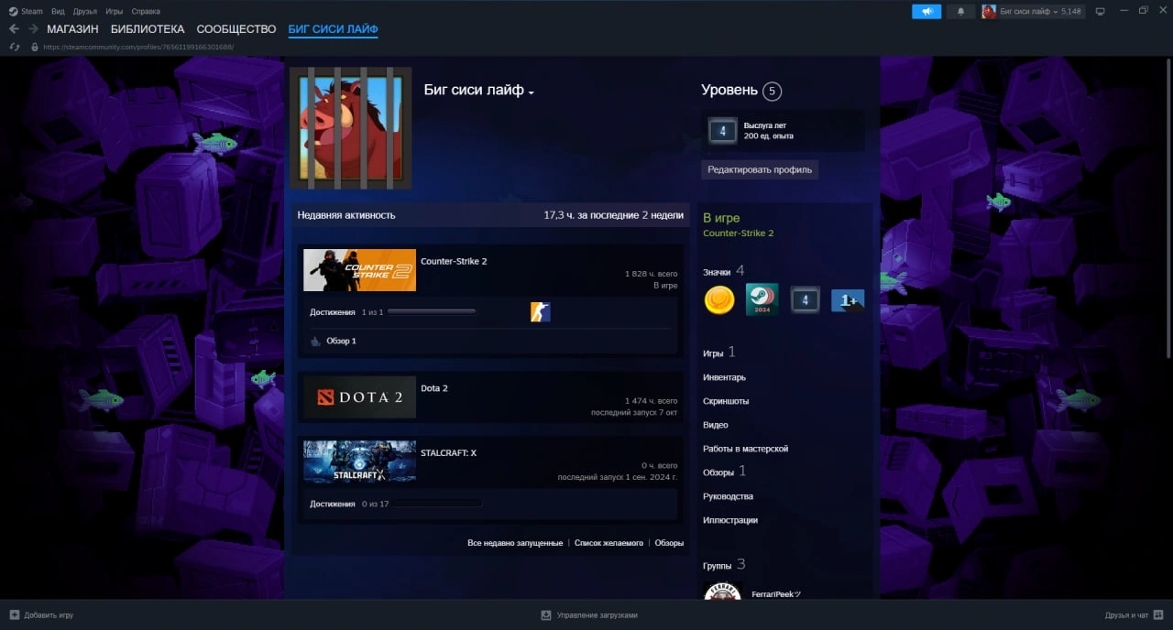Screen dimensions: 1173x630
Task: Open the Dota 2 title link
Action: click(x=434, y=388)
